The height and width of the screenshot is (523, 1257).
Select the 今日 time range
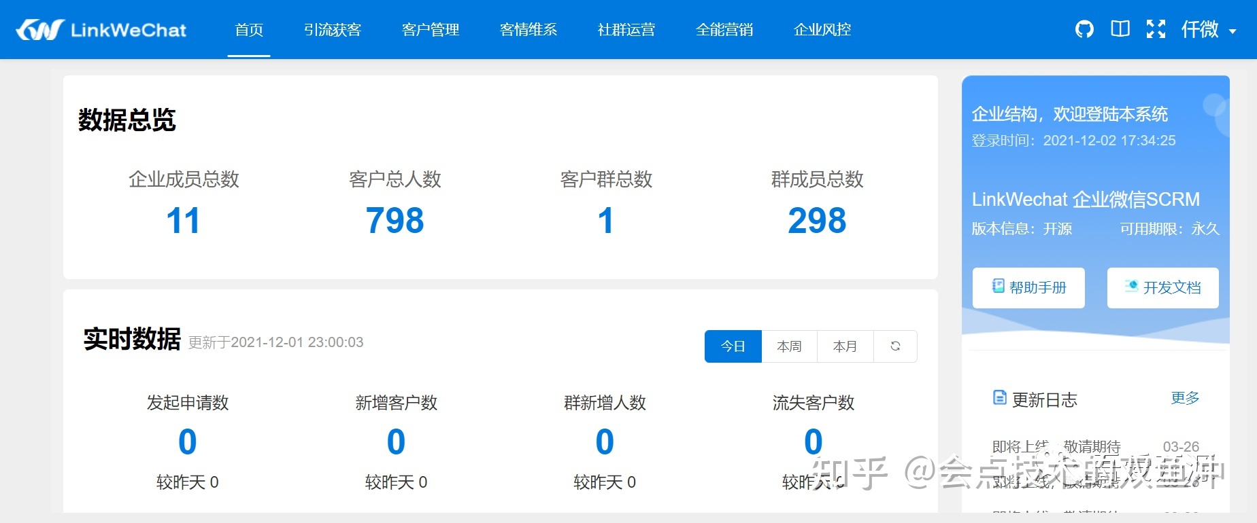pos(733,346)
